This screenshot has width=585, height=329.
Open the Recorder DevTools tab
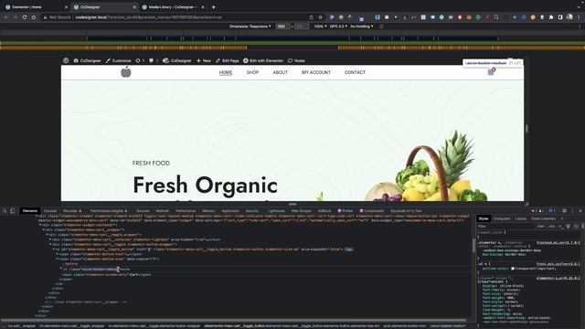tap(72, 211)
